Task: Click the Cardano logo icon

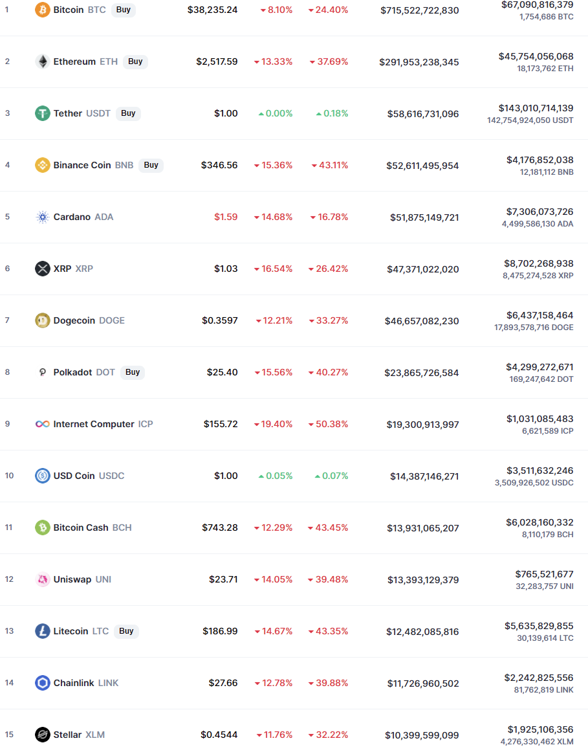Action: click(x=42, y=217)
